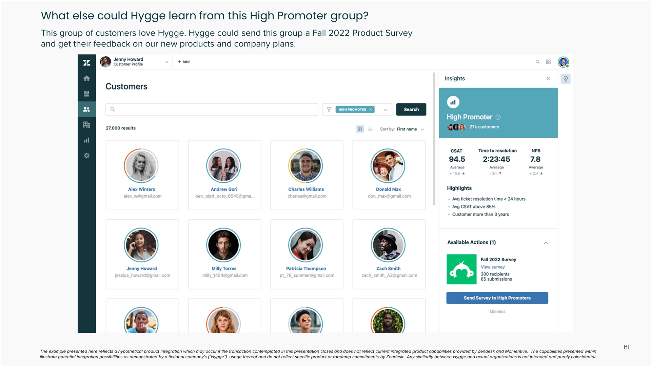
Task: Open the Reporting bar chart sidebar icon
Action: pyautogui.click(x=86, y=140)
